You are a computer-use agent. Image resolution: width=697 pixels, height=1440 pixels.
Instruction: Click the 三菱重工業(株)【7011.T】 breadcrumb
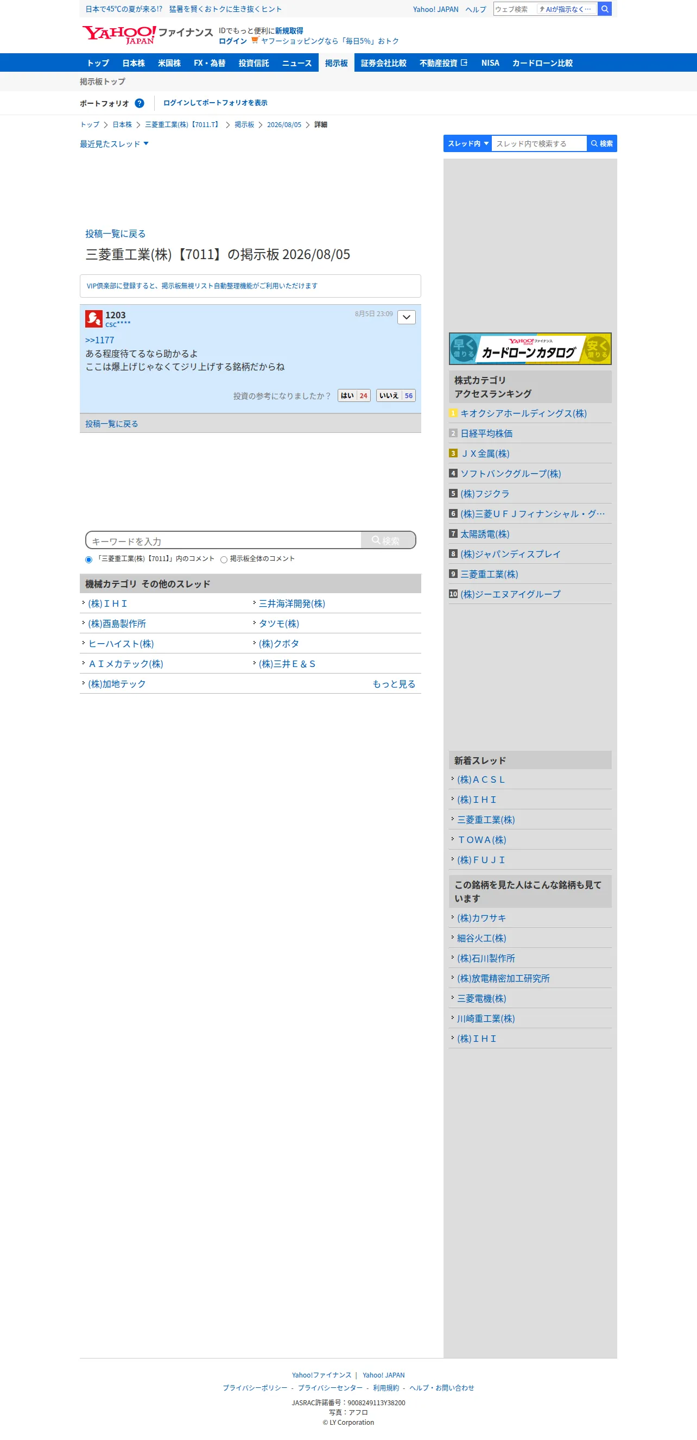pos(183,124)
